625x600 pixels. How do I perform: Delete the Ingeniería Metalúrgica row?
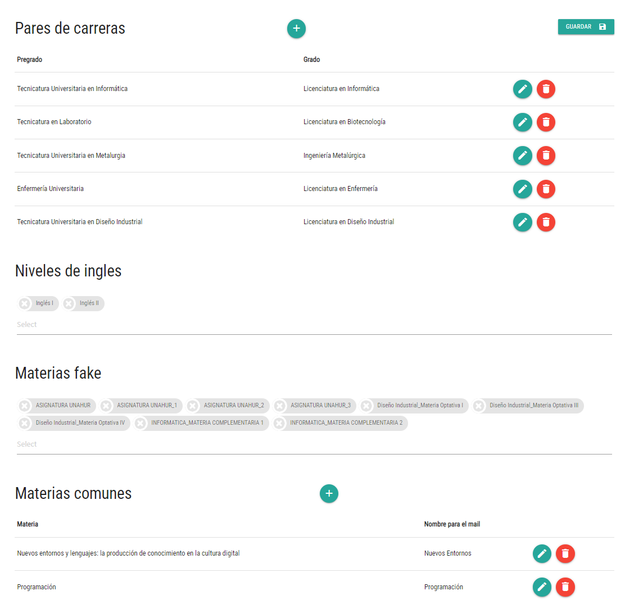pos(546,156)
